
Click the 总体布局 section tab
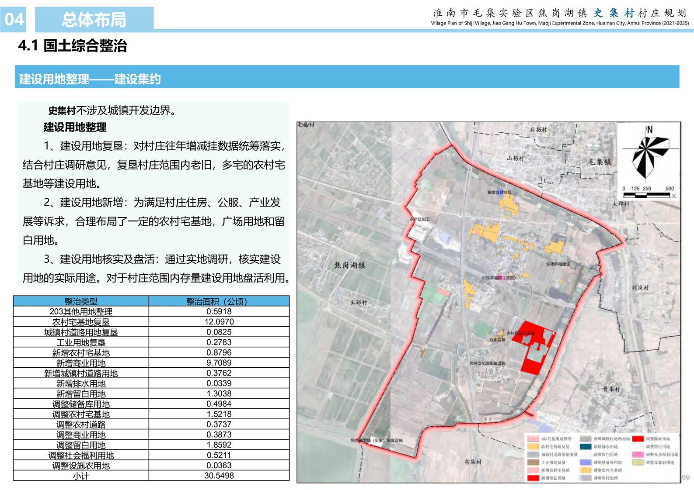tap(94, 20)
